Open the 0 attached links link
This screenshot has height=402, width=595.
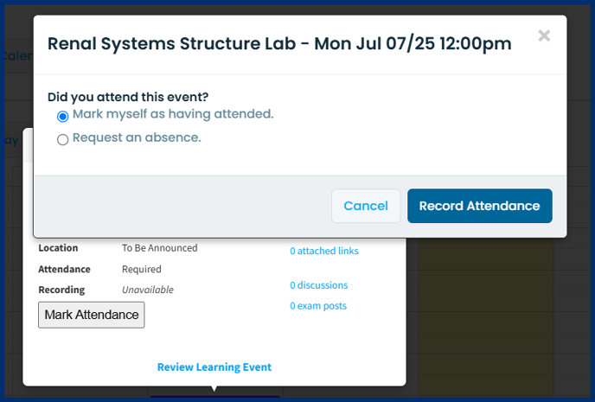[x=324, y=251]
